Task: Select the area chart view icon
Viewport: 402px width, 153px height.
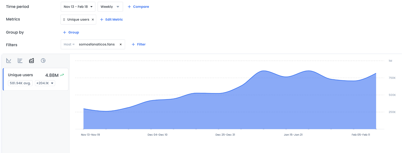Action: (x=31, y=60)
